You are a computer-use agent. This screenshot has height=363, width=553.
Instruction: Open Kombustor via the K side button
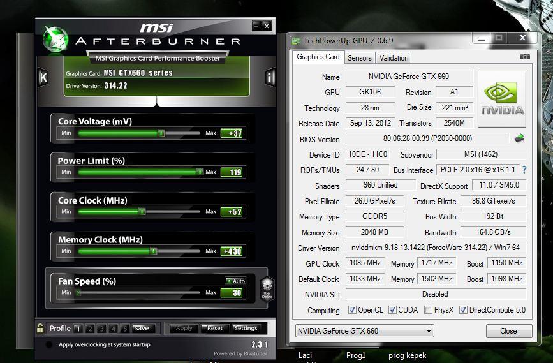43,77
